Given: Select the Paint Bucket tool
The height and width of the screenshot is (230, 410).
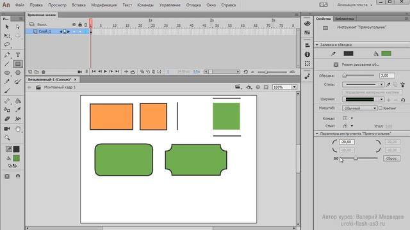Looking at the screenshot, I should point(18,101).
